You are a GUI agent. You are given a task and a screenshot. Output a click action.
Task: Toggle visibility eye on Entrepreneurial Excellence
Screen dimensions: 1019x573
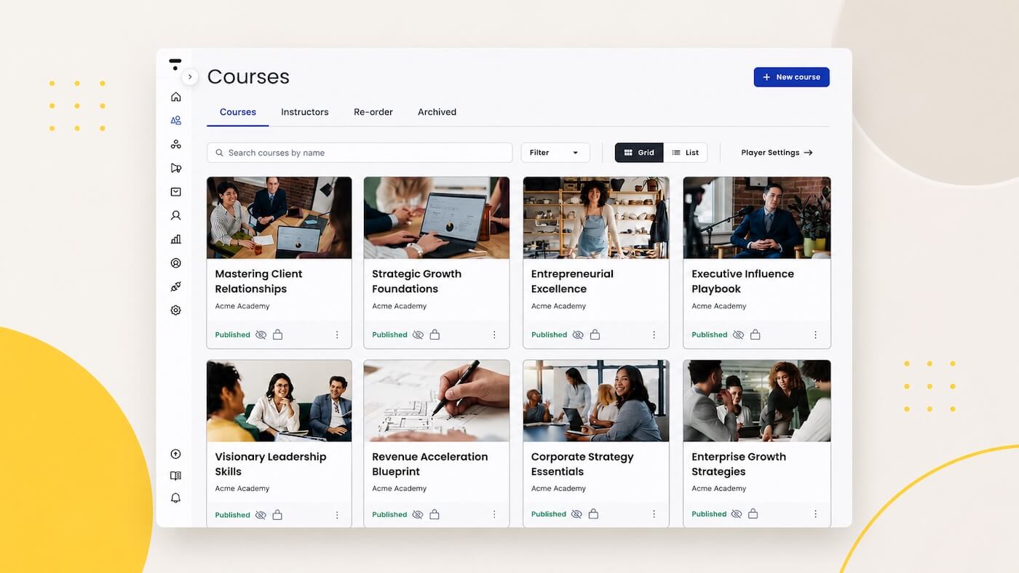pos(578,335)
